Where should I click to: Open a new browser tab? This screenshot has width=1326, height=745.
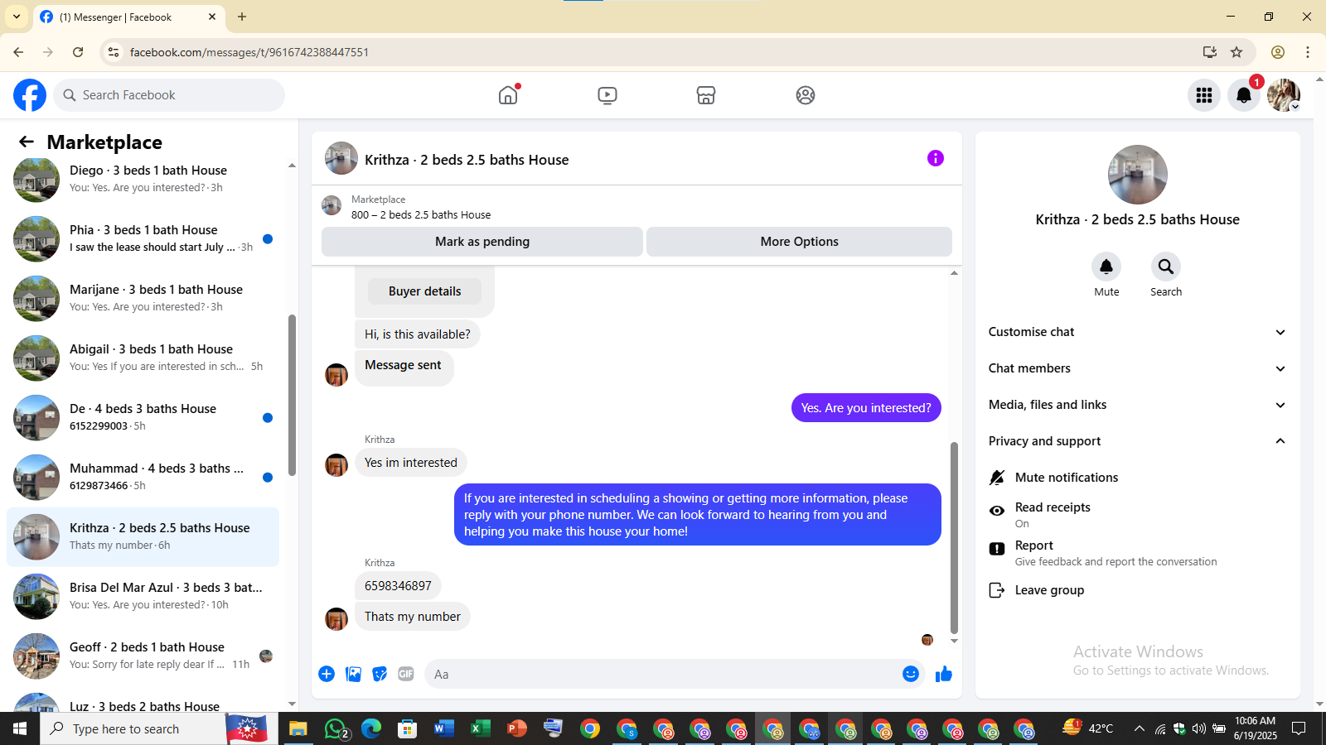pos(242,17)
